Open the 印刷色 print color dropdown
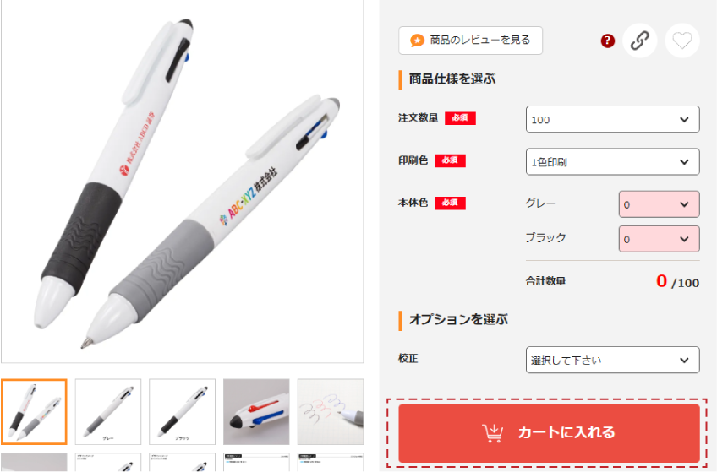 (x=612, y=161)
